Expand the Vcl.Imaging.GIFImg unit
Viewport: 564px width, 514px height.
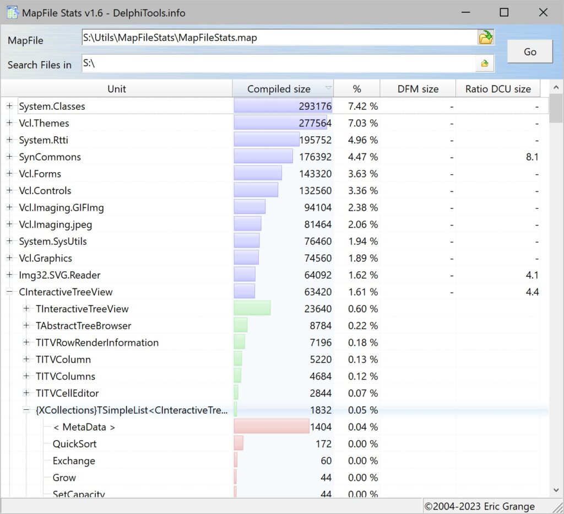10,207
